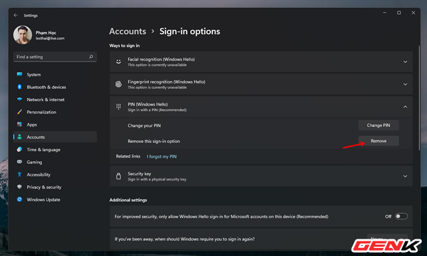Expand the Security key chevron
This screenshot has height=256, width=427.
(405, 176)
